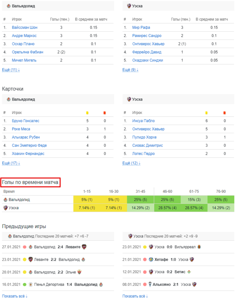Open the Вальядолид 2:4 Леванте match score
237x298 pixels.
coord(60,247)
